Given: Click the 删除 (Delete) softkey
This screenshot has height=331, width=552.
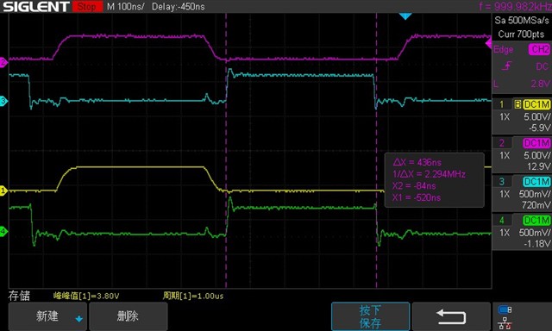Looking at the screenshot, I should tap(129, 315).
